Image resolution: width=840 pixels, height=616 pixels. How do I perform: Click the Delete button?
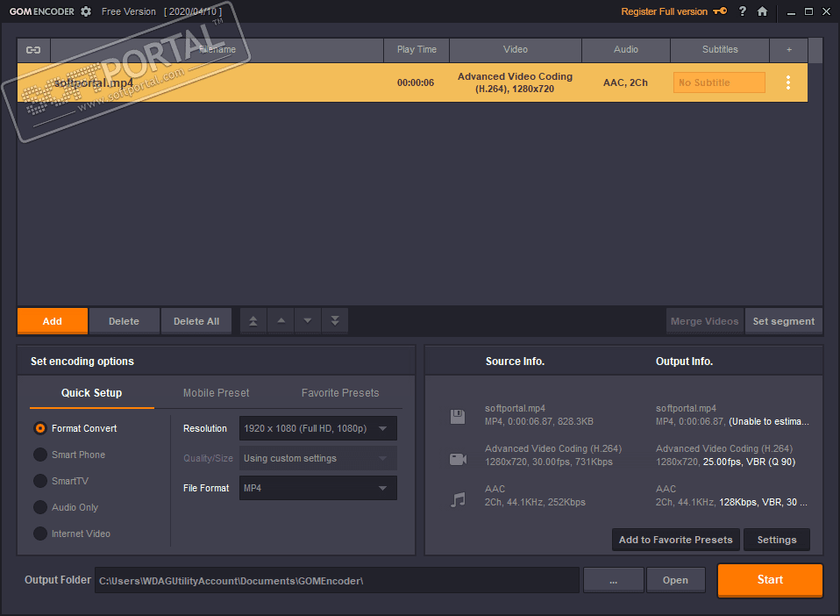coord(124,321)
